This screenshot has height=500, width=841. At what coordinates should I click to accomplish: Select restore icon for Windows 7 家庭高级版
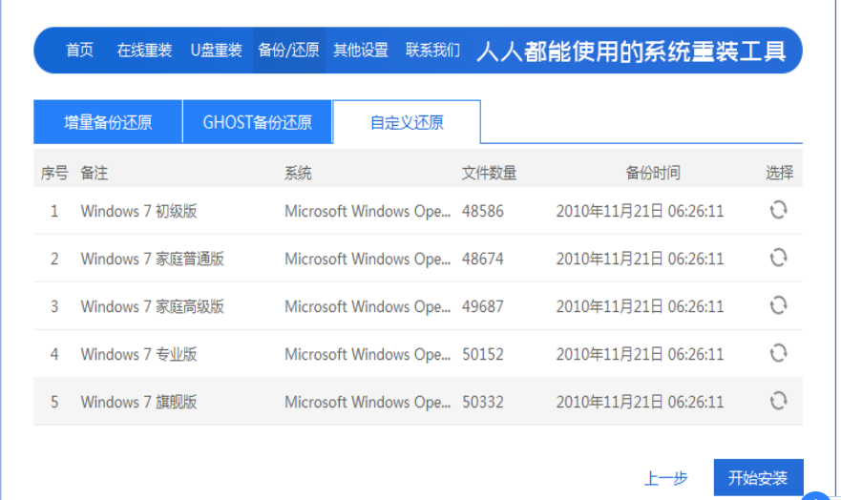click(778, 305)
